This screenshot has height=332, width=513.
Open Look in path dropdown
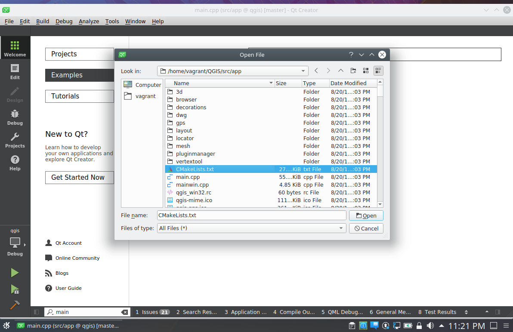[303, 71]
